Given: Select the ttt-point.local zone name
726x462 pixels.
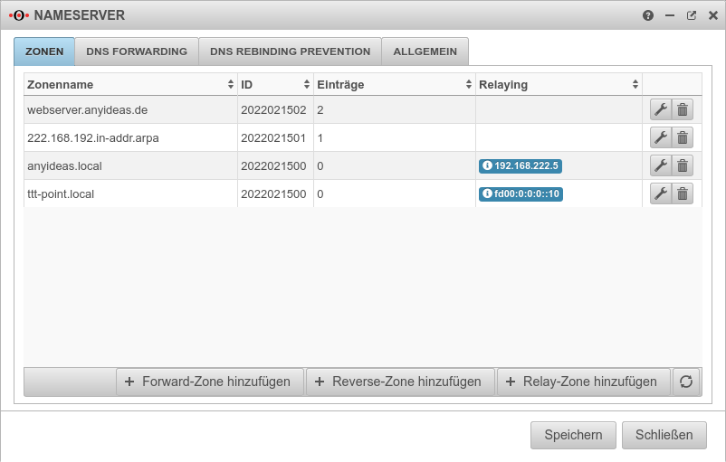Looking at the screenshot, I should tap(61, 193).
